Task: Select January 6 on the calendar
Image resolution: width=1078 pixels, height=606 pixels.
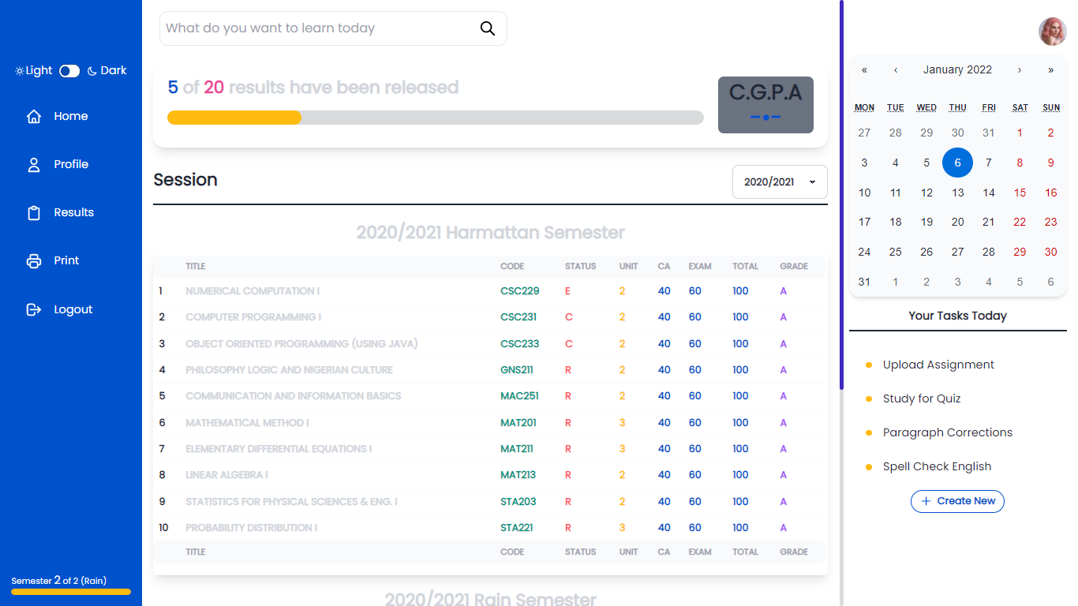Action: click(957, 163)
